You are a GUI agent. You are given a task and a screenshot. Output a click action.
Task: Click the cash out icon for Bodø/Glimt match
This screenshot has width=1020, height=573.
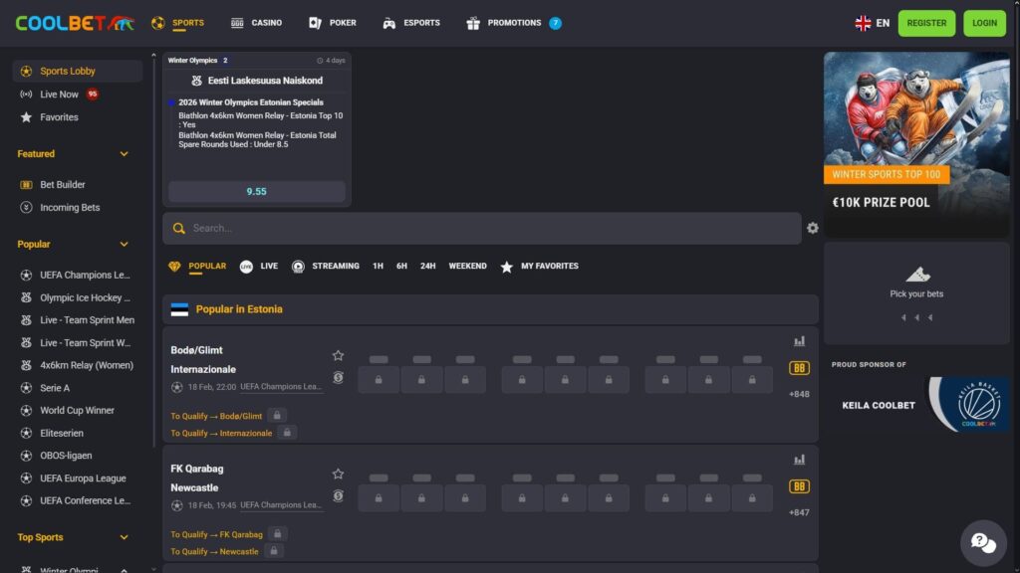point(338,378)
